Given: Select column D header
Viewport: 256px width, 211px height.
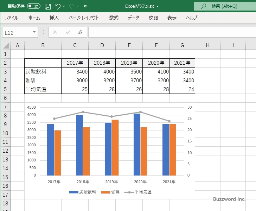Looking at the screenshot, I should pyautogui.click(x=102, y=45).
